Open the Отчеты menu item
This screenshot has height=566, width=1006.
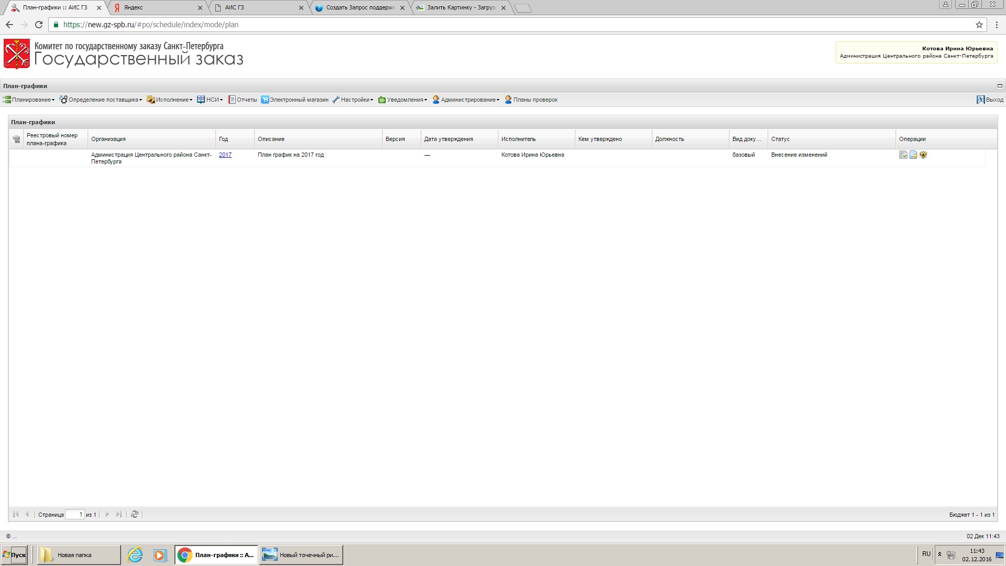point(243,100)
